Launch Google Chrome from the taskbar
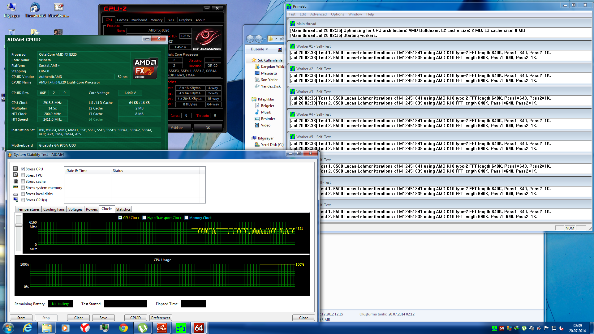 (123, 328)
